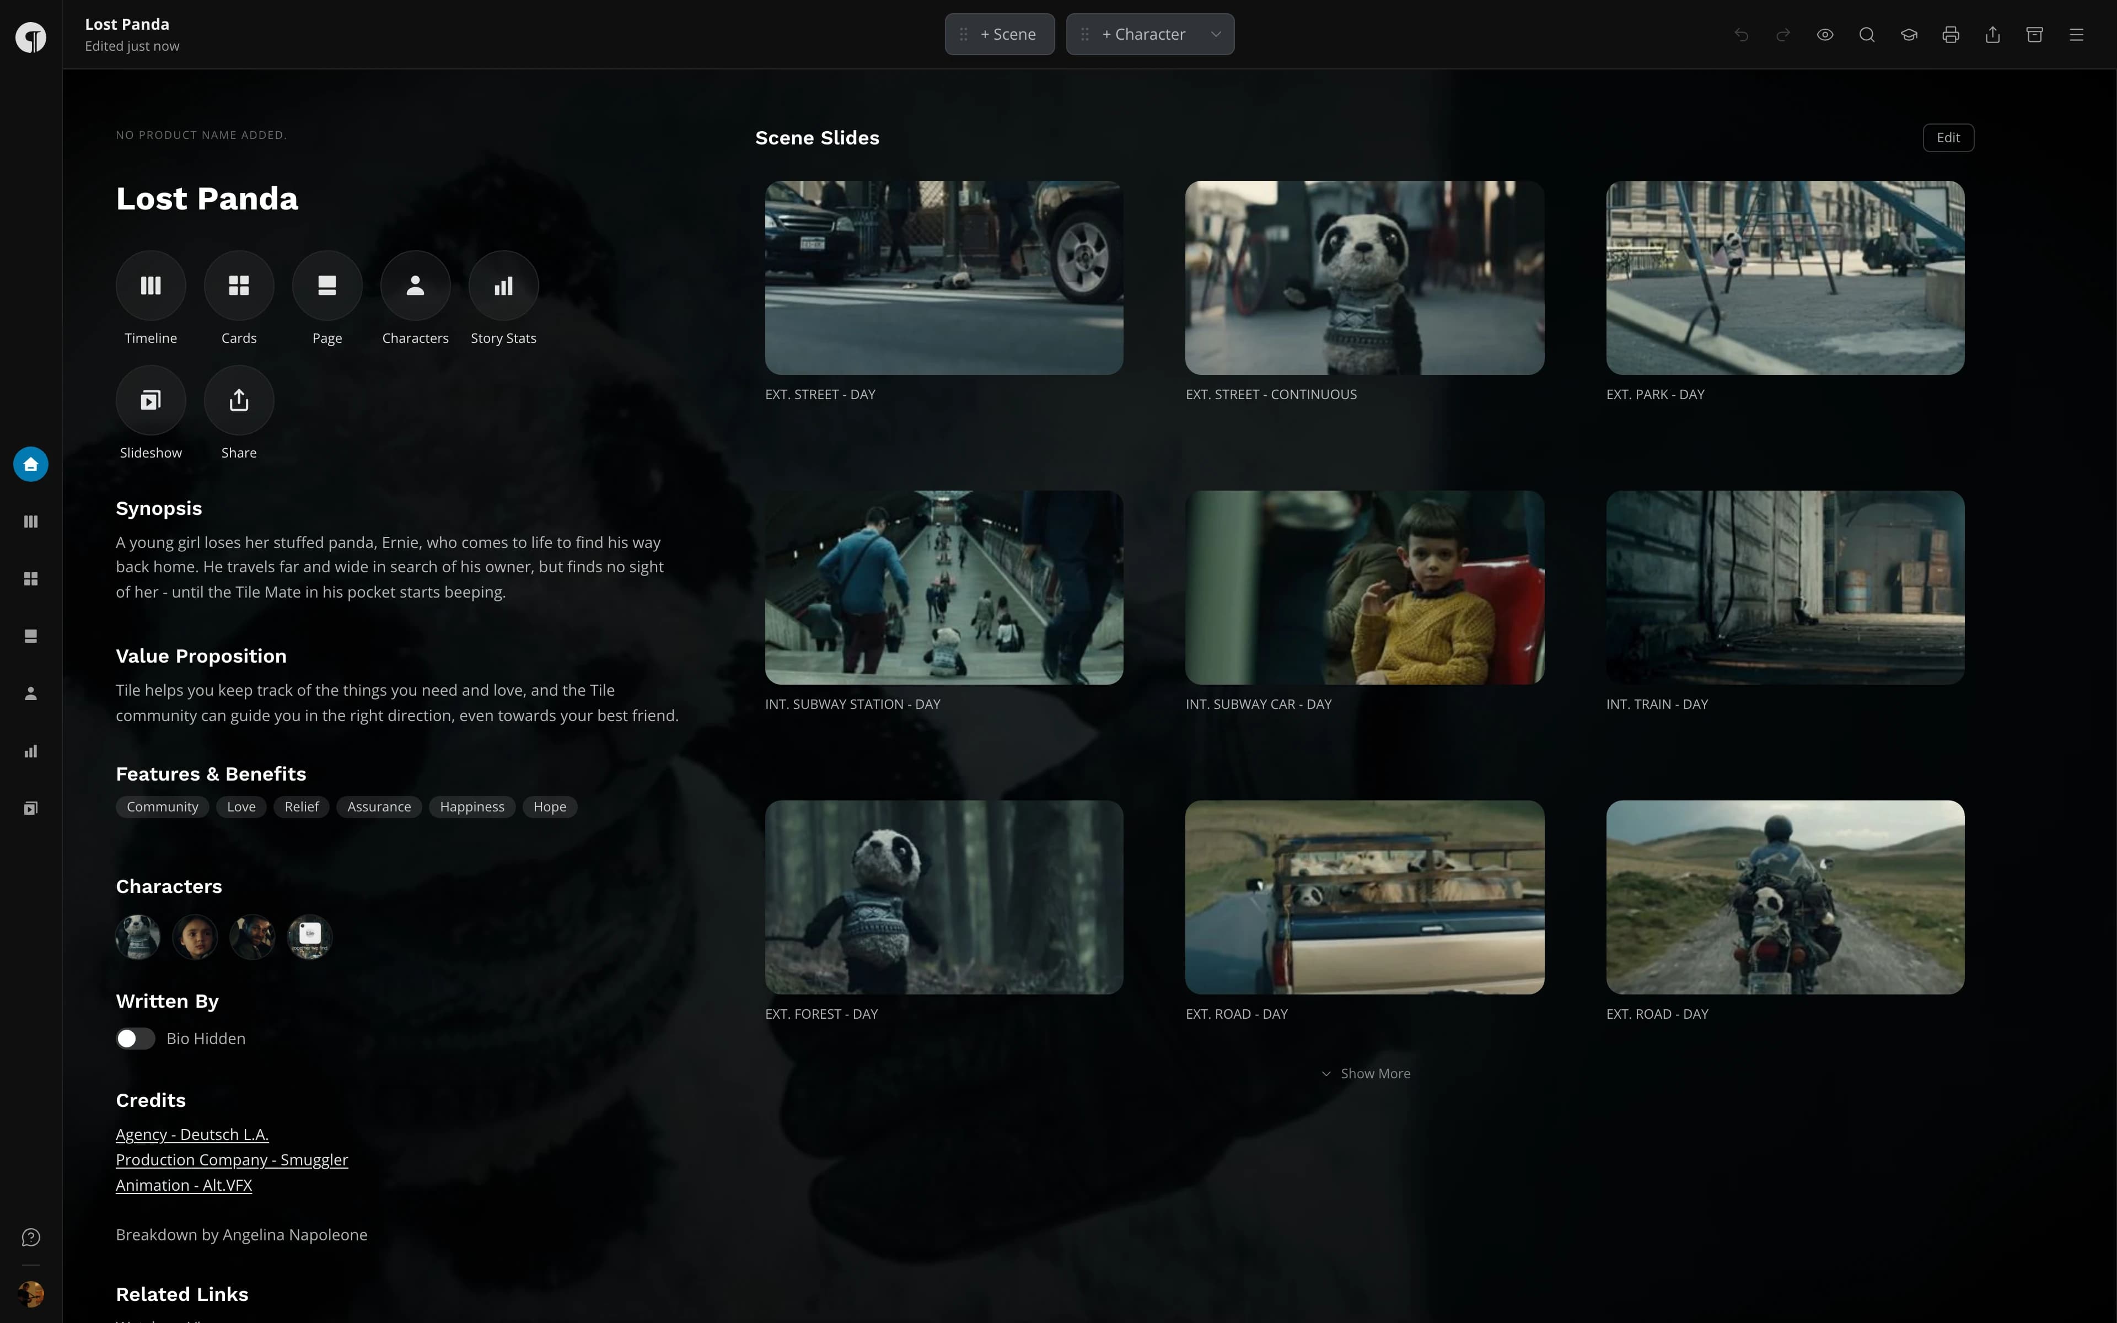Screen dimensions: 2117x1323
Task: Redo the last edit
Action: click(1783, 35)
